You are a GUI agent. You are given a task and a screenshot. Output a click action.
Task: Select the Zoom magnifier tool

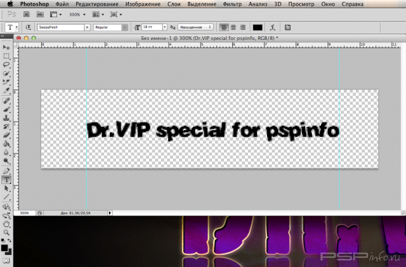[x=6, y=233]
